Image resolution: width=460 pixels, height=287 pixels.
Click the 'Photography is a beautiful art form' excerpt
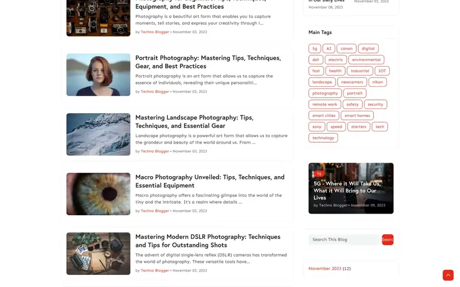(203, 20)
